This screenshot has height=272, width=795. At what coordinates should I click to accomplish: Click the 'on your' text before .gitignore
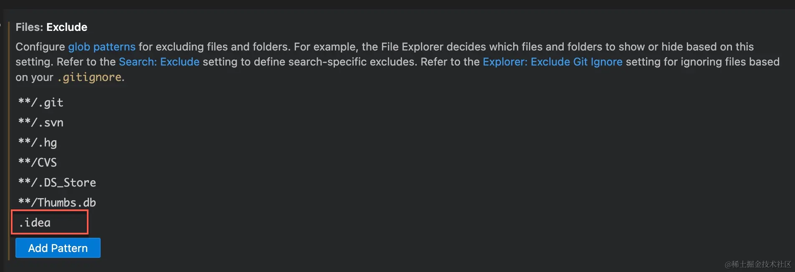pyautogui.click(x=35, y=77)
